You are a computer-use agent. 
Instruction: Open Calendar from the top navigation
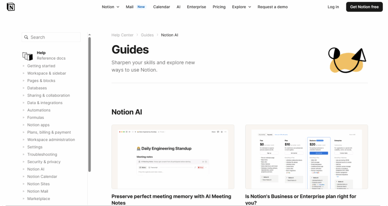pyautogui.click(x=161, y=7)
